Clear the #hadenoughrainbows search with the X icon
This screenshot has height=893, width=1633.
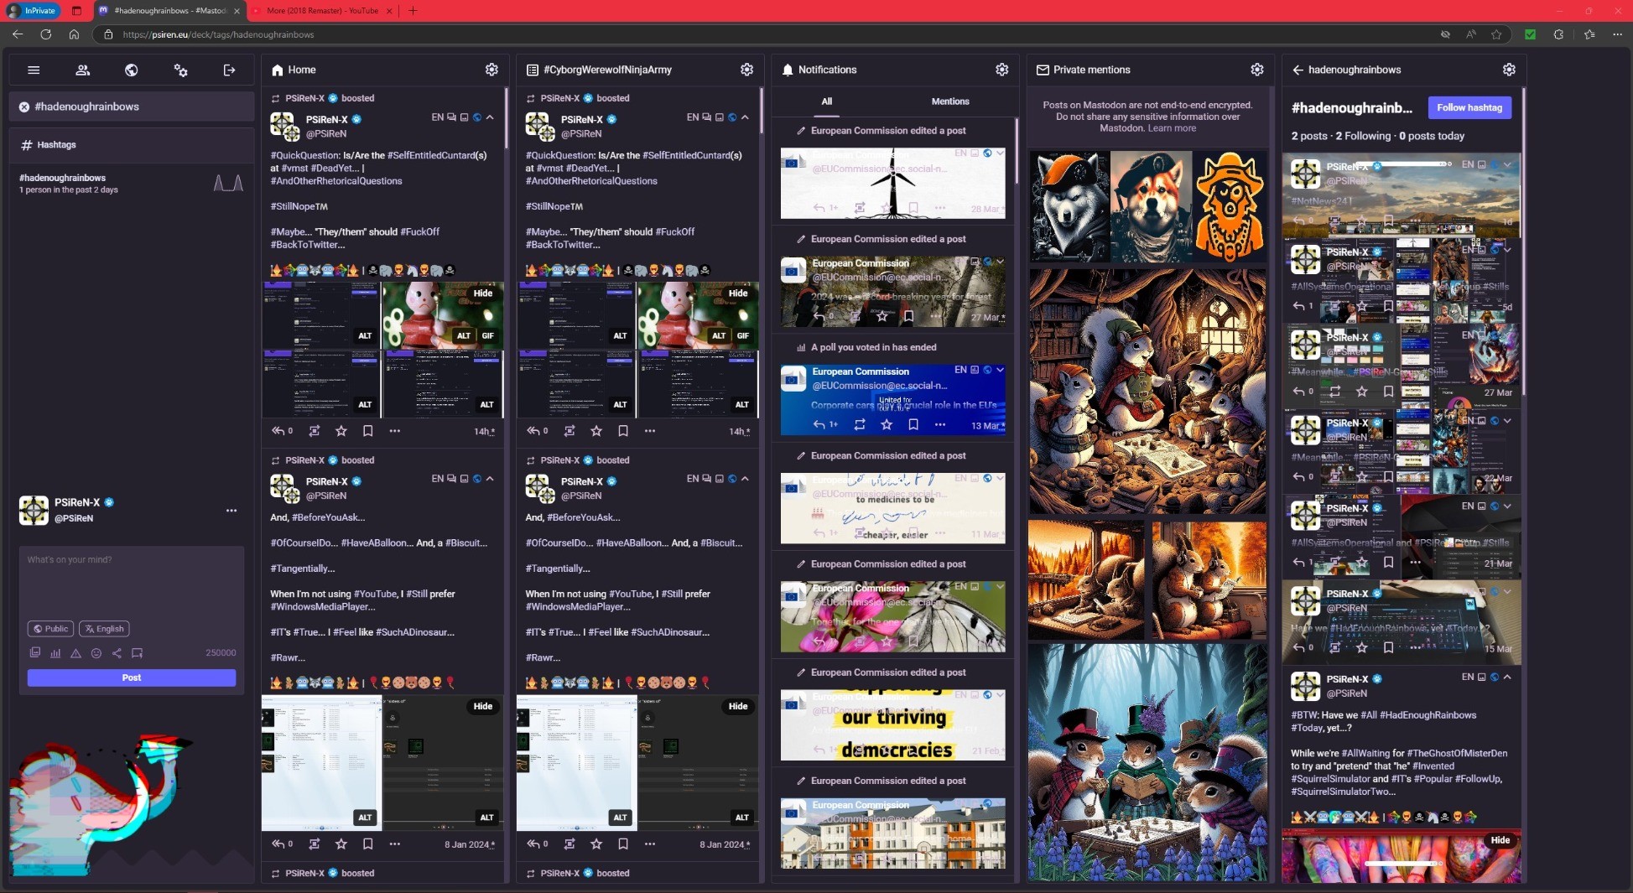[24, 106]
